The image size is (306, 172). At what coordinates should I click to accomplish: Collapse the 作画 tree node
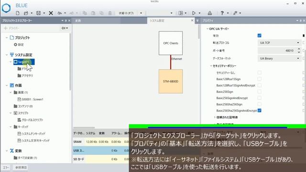click(6, 85)
